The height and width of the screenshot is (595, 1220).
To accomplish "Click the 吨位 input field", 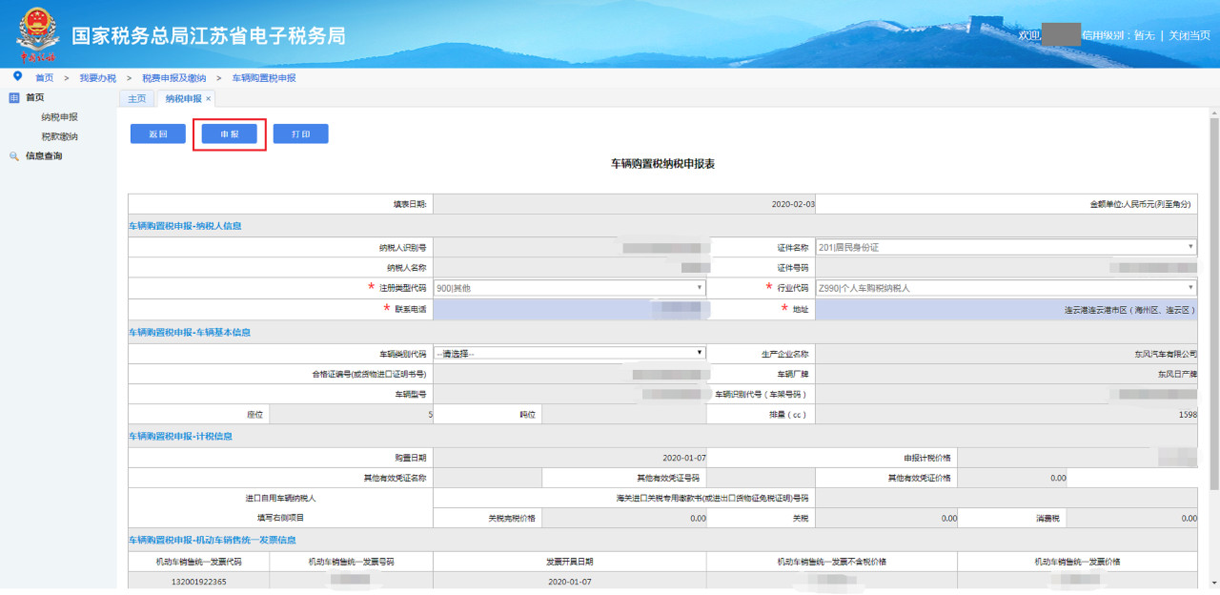I will point(623,415).
